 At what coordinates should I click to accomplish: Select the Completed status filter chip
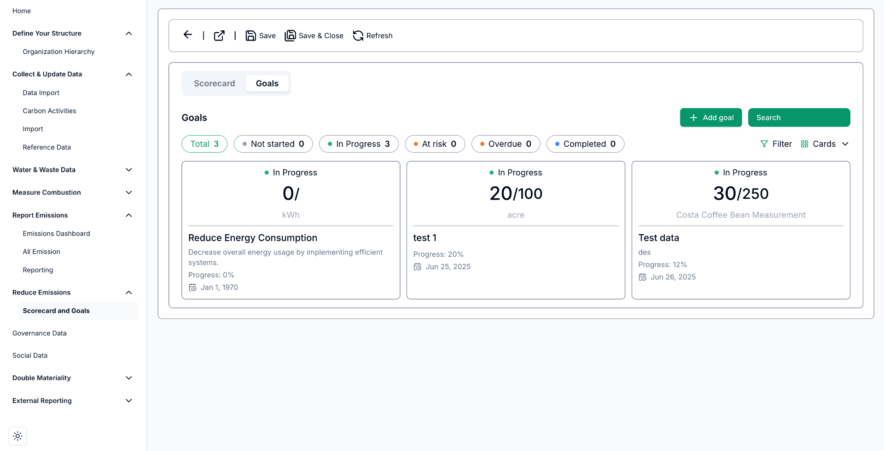pyautogui.click(x=585, y=144)
